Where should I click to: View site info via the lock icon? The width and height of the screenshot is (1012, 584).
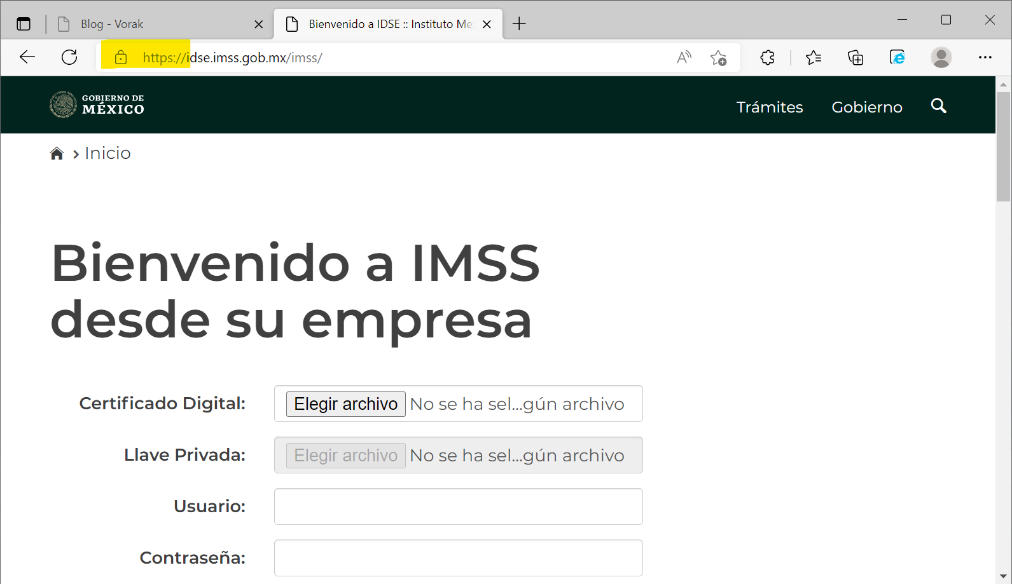121,58
